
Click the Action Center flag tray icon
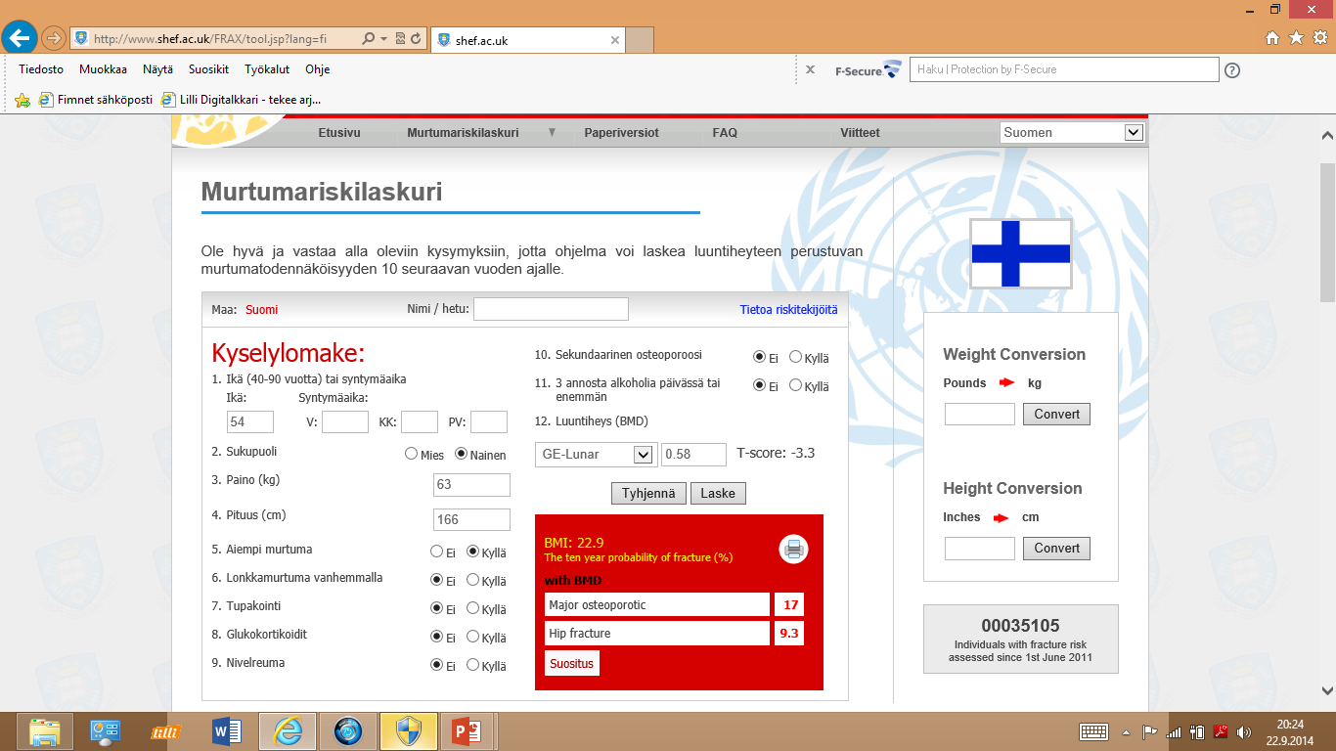click(1150, 731)
